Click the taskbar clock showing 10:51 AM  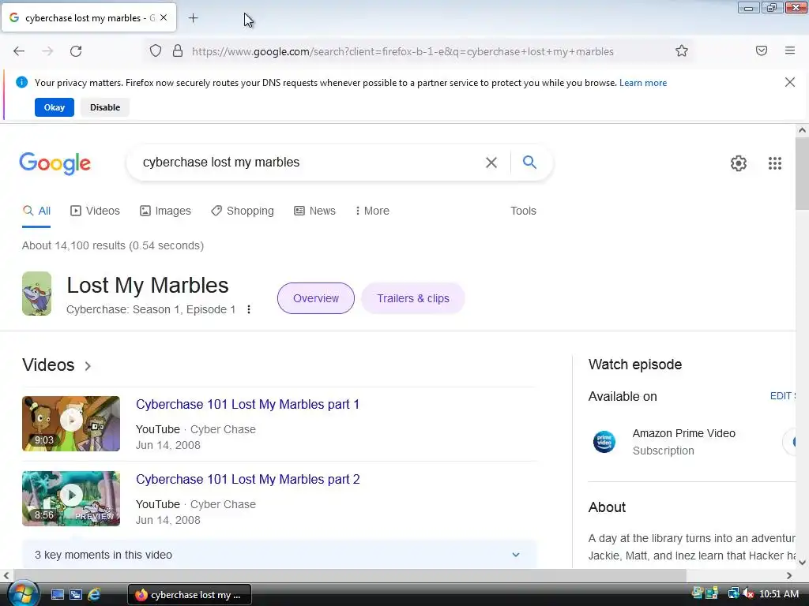(x=779, y=594)
